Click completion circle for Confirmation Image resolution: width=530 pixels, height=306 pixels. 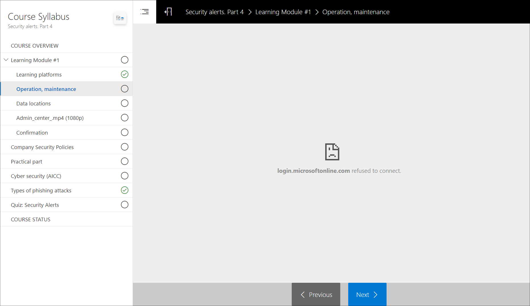pos(124,132)
